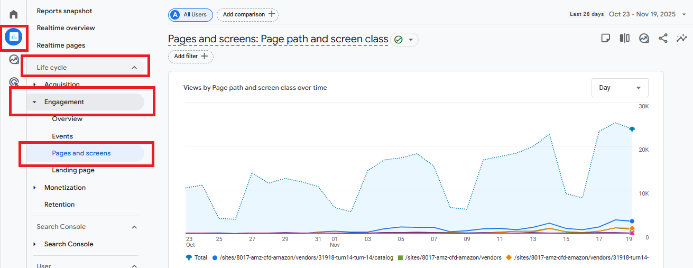Screen dimensions: 693x268
Task: Open the Explore icon in left rail
Action: [x=14, y=60]
